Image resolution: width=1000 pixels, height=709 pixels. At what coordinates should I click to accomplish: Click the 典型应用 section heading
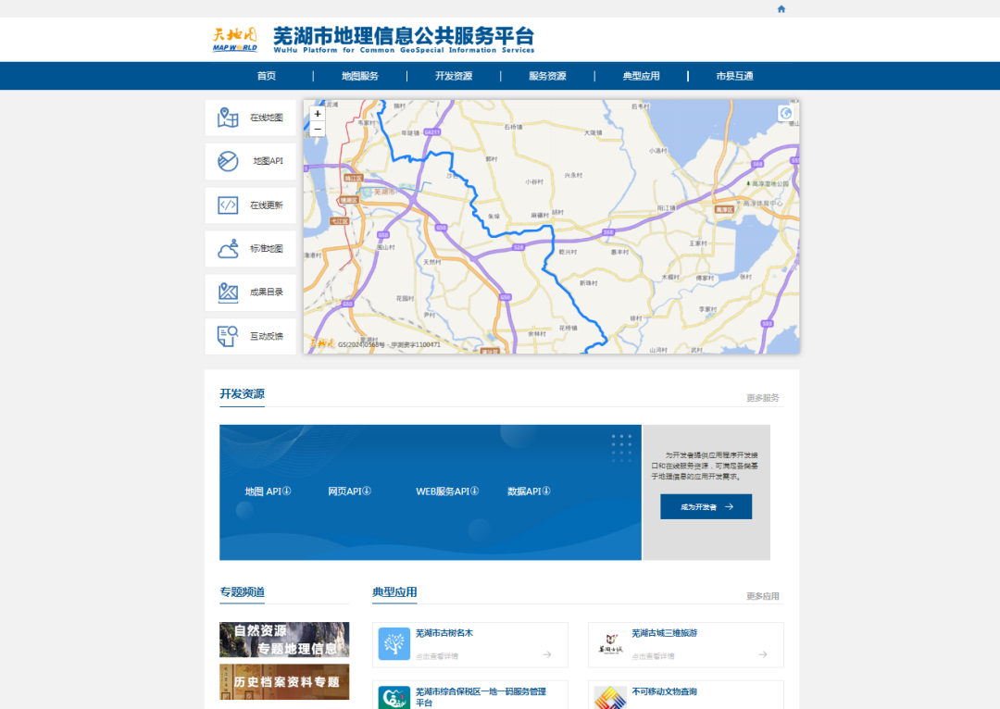pos(394,592)
